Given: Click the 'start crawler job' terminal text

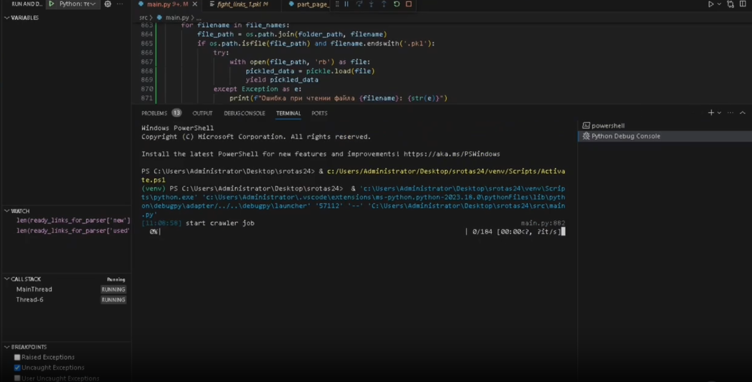Looking at the screenshot, I should 220,223.
